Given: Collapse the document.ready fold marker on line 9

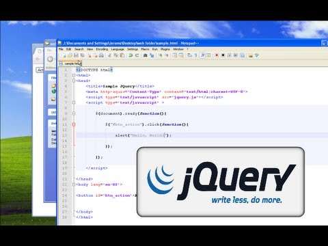Looking at the screenshot, I should point(74,113).
